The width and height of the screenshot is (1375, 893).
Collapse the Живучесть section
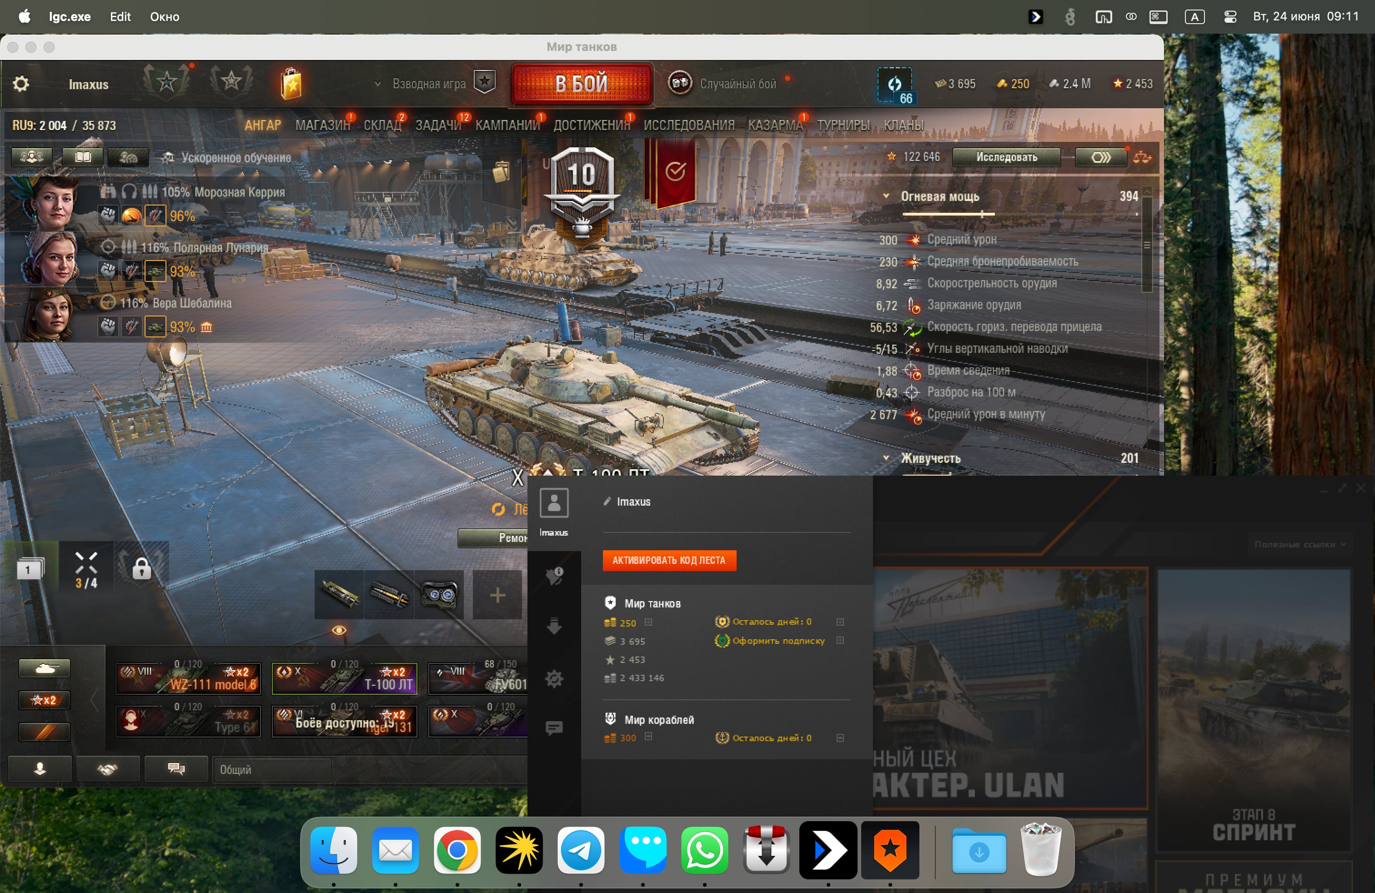click(886, 458)
